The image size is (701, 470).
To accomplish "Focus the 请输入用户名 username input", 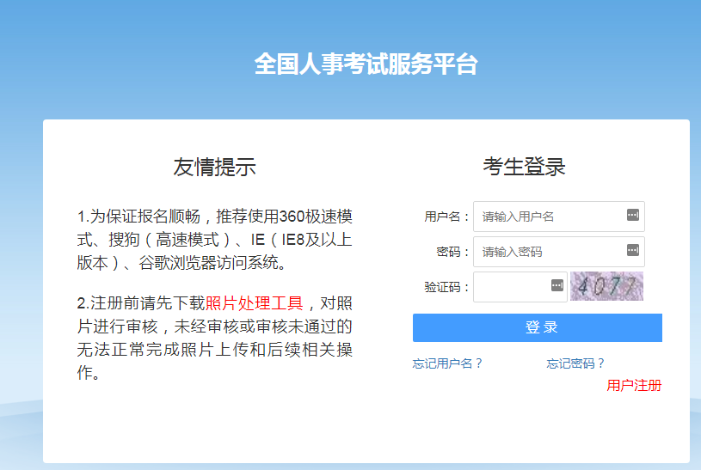I will pos(559,217).
